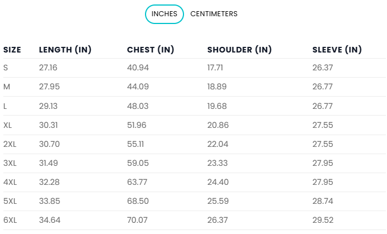The width and height of the screenshot is (387, 234).
Task: Click the 40.94 chest value for S
Action: coord(138,68)
